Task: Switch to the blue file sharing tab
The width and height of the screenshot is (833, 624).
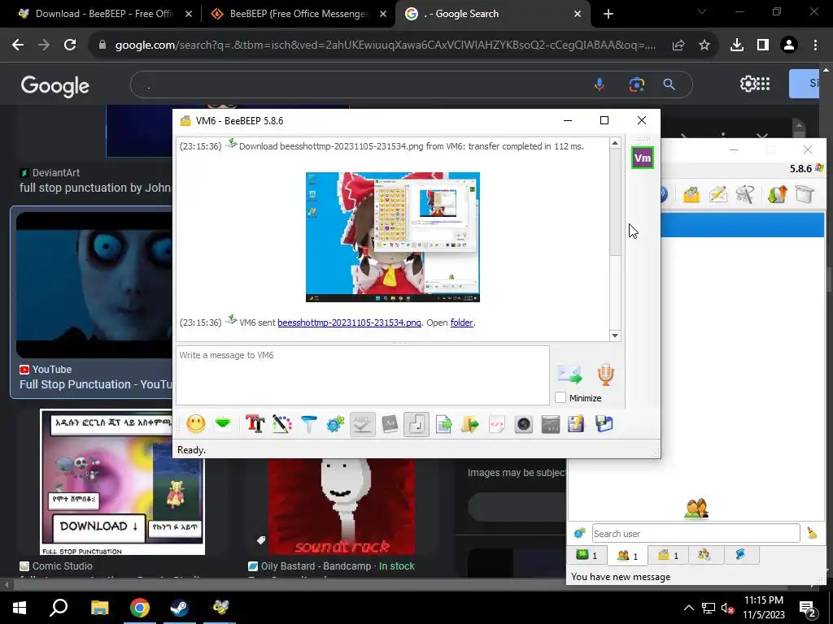Action: pyautogui.click(x=740, y=555)
